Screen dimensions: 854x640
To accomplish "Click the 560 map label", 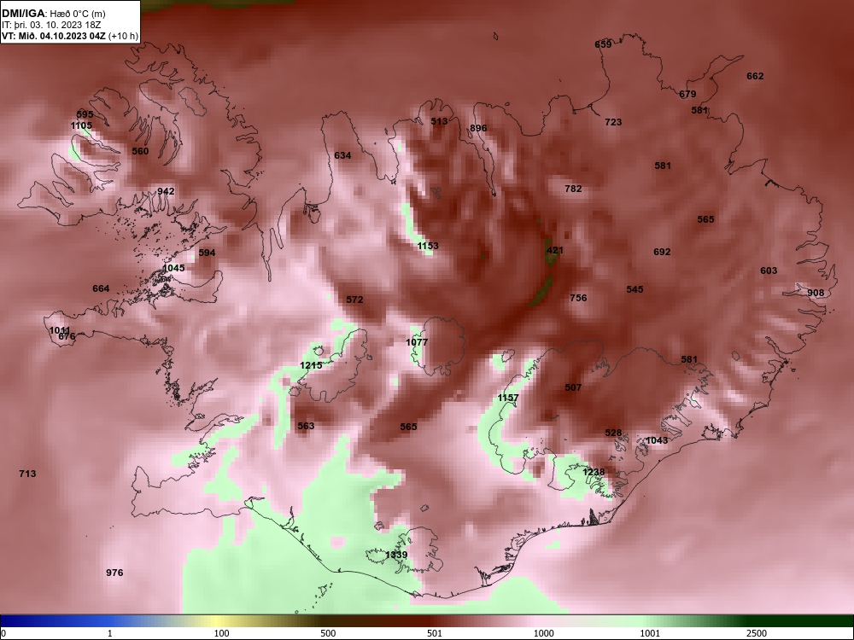I will tap(140, 151).
